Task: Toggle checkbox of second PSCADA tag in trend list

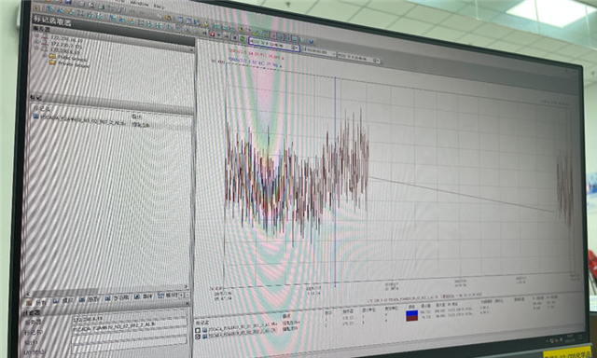Action: (x=198, y=337)
